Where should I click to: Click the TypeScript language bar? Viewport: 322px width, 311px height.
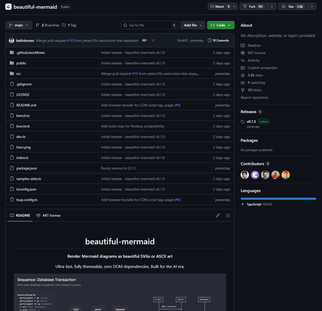point(278,199)
